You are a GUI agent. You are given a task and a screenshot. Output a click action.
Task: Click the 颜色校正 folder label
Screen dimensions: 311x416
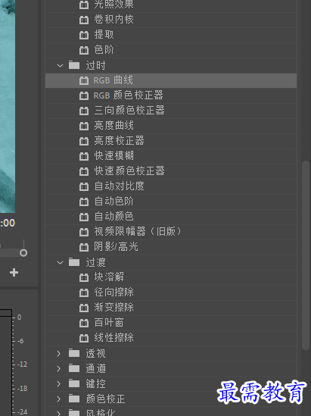[x=105, y=399]
